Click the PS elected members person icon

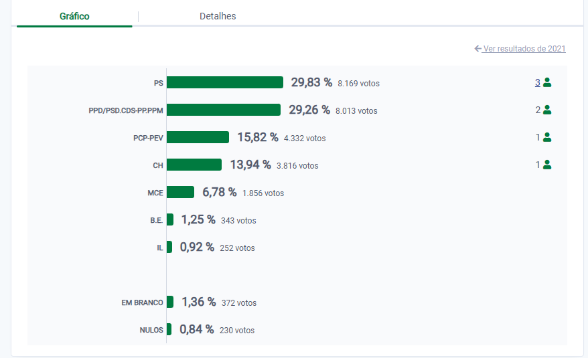[547, 82]
